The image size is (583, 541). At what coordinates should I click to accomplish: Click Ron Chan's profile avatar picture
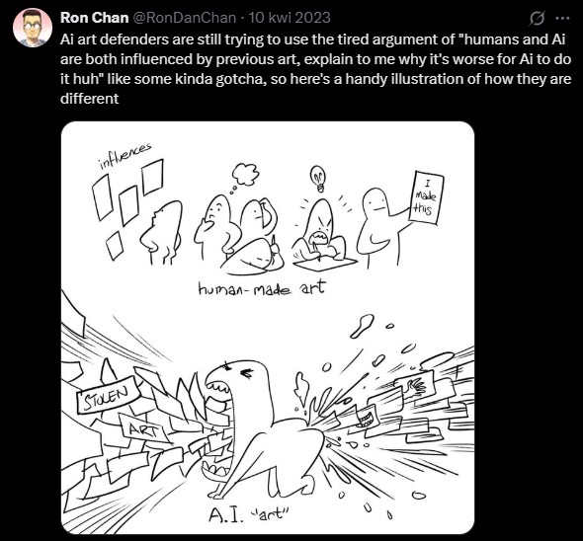pos(33,28)
